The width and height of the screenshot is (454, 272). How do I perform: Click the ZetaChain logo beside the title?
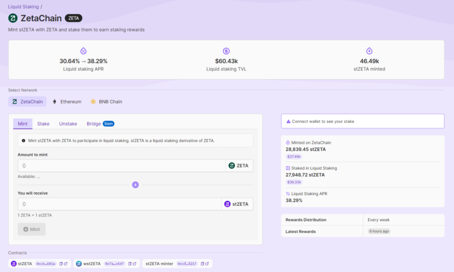tap(13, 18)
